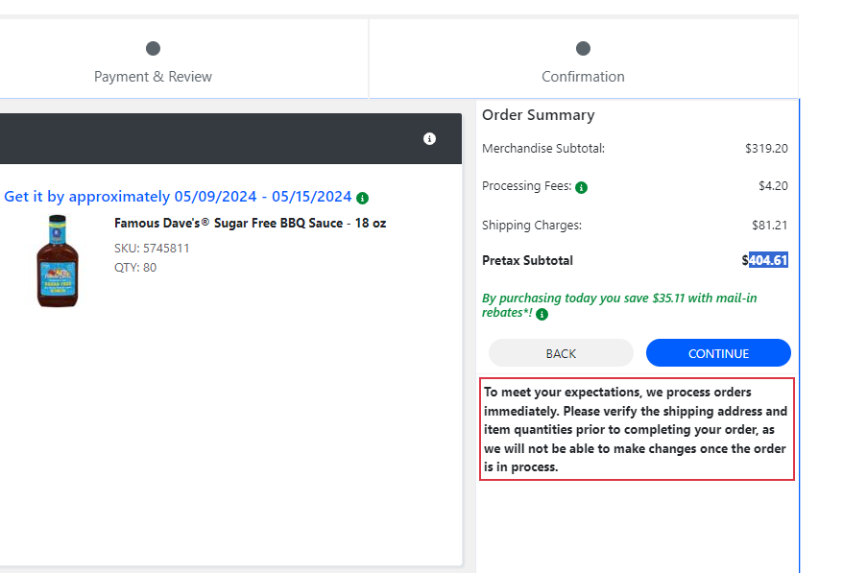843x573 pixels.
Task: Click the blue CONTINUE button
Action: (x=718, y=353)
